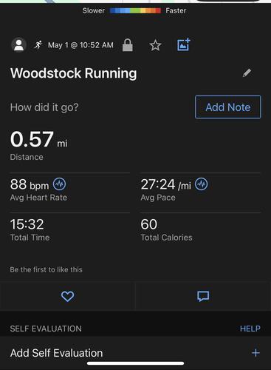Expand Add Self Evaluation with plus icon

click(255, 353)
